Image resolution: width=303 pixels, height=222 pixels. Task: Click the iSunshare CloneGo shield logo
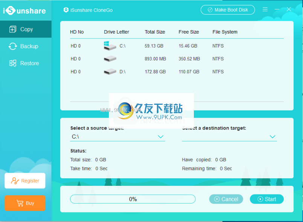click(66, 10)
